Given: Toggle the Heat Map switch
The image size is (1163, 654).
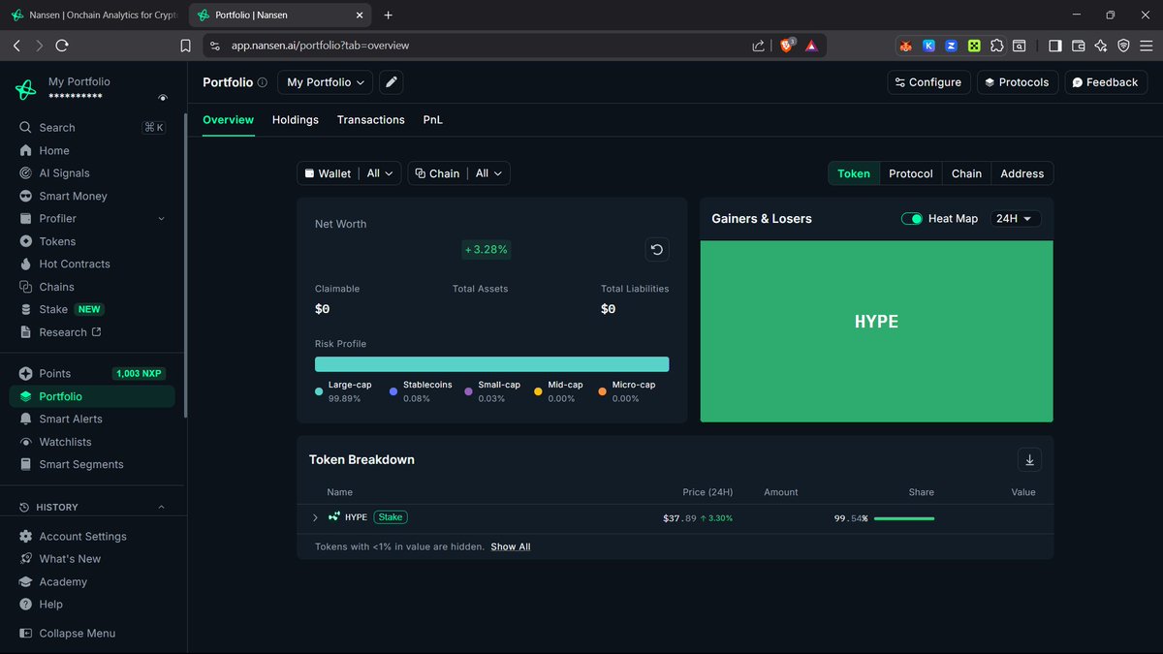Looking at the screenshot, I should (912, 219).
